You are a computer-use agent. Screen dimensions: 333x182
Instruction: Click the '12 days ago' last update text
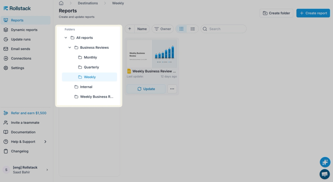[x=169, y=76]
